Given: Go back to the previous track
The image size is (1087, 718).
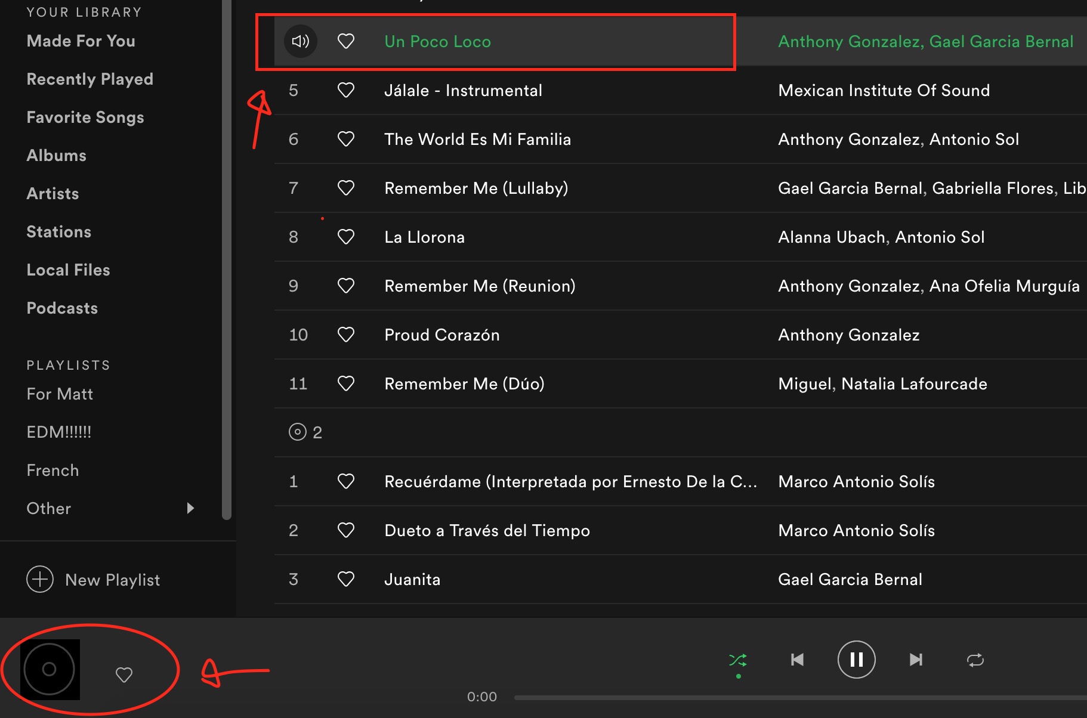Looking at the screenshot, I should point(797,660).
